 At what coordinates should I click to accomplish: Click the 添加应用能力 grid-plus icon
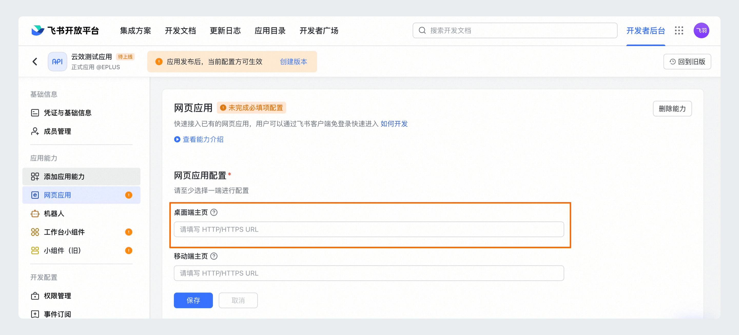coord(35,177)
